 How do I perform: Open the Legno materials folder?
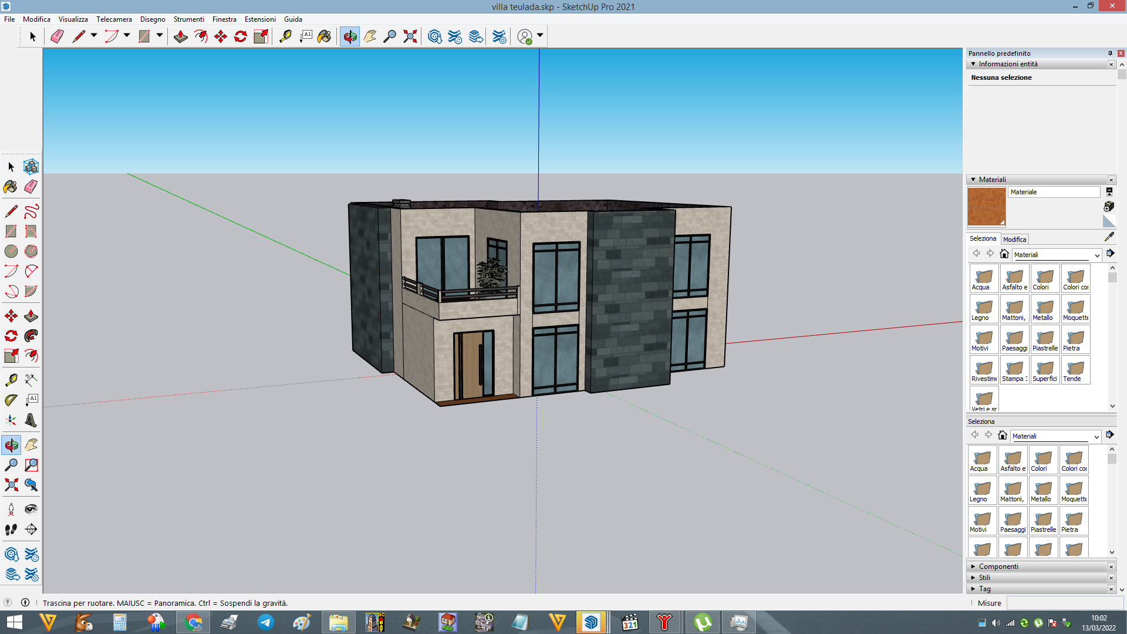(984, 309)
